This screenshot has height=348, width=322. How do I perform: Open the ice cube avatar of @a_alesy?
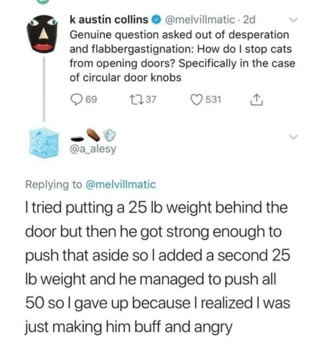point(45,142)
